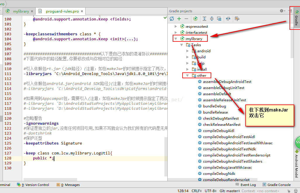Collapse the :mylibrary project node
This screenshot has width=300, height=193.
pyautogui.click(x=176, y=39)
